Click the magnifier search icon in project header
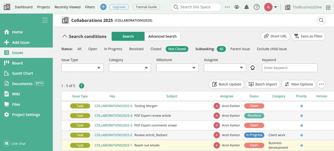 321,20
